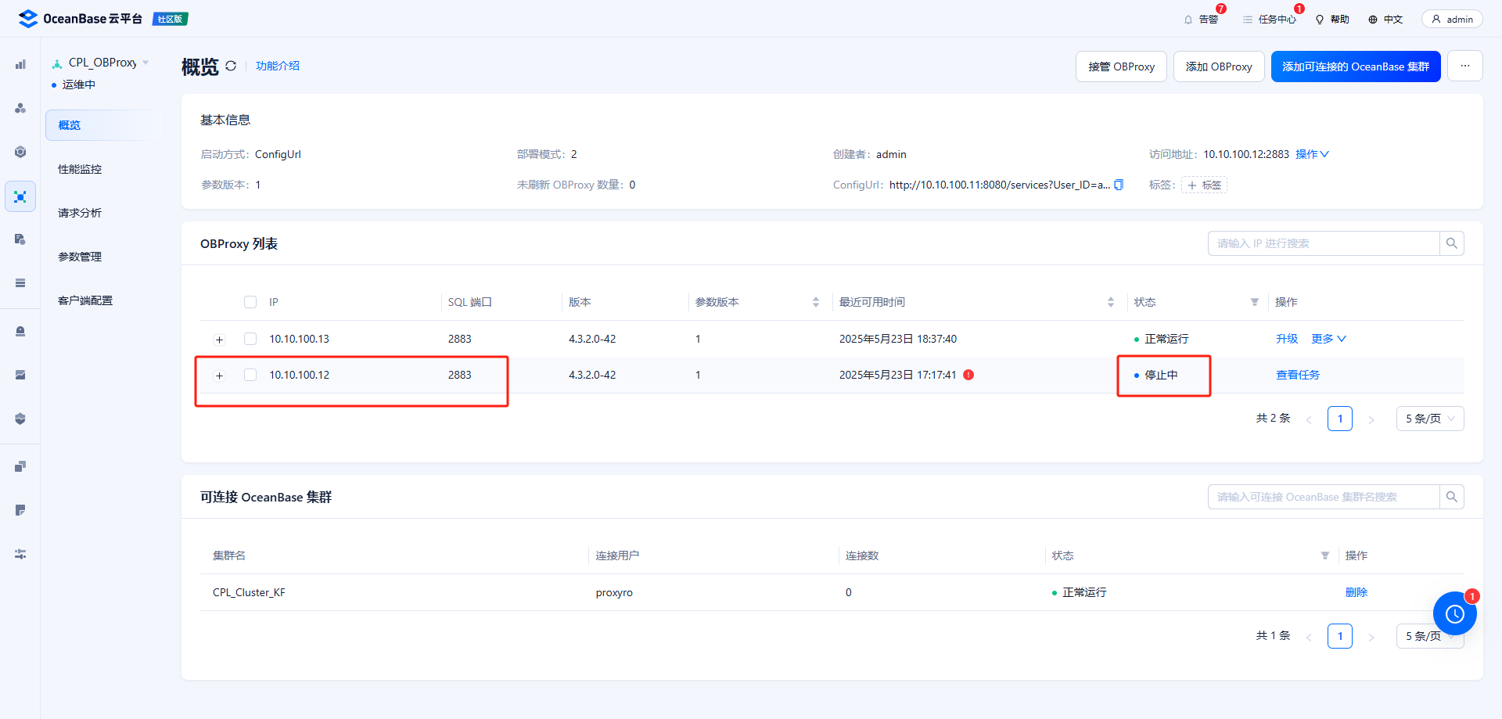Click the 社区版 edition badge
This screenshot has height=719, width=1502.
coord(170,19)
